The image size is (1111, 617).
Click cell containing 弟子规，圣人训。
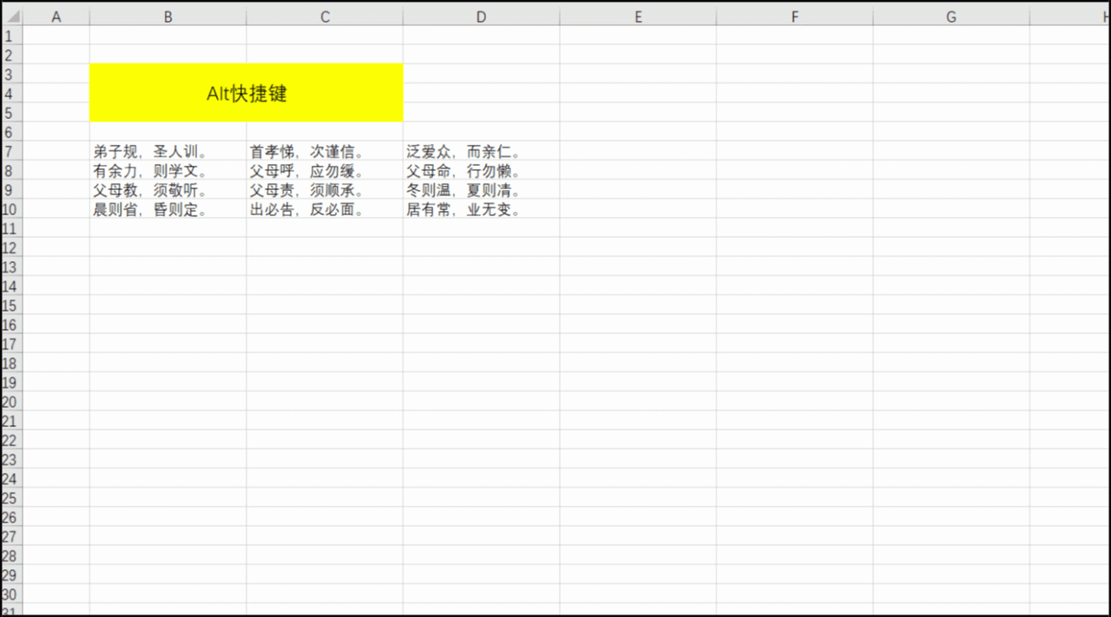pyautogui.click(x=150, y=152)
